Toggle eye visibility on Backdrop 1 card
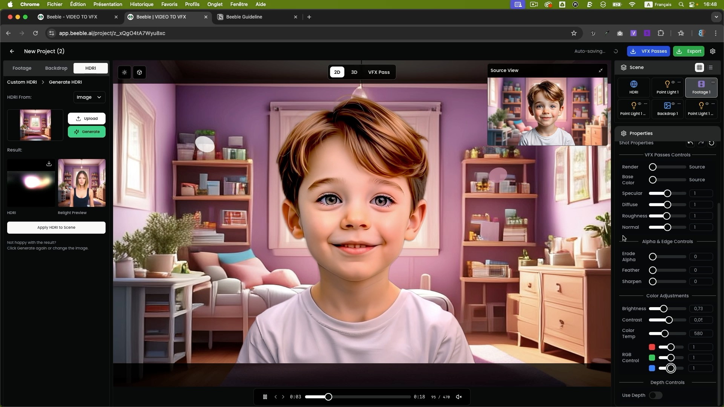This screenshot has width=724, height=407. pyautogui.click(x=673, y=104)
